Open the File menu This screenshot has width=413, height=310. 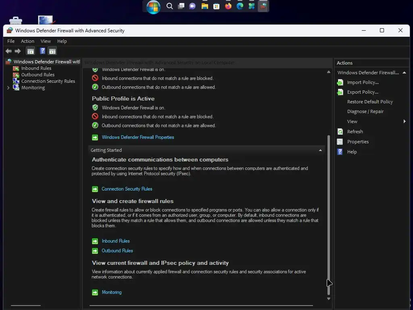click(x=11, y=41)
